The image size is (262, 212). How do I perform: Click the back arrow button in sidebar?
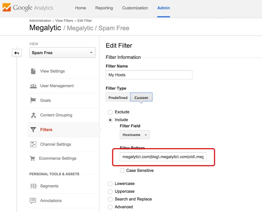[17, 53]
